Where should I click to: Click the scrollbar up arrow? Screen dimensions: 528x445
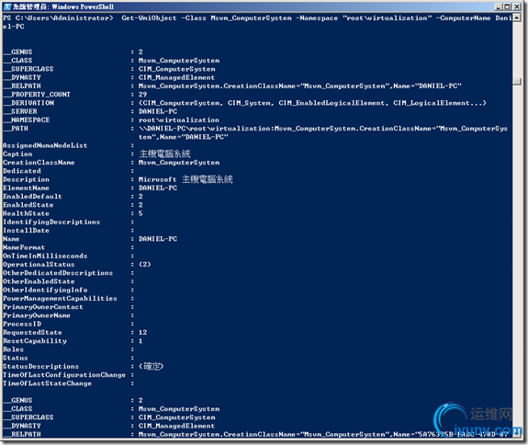click(x=517, y=17)
